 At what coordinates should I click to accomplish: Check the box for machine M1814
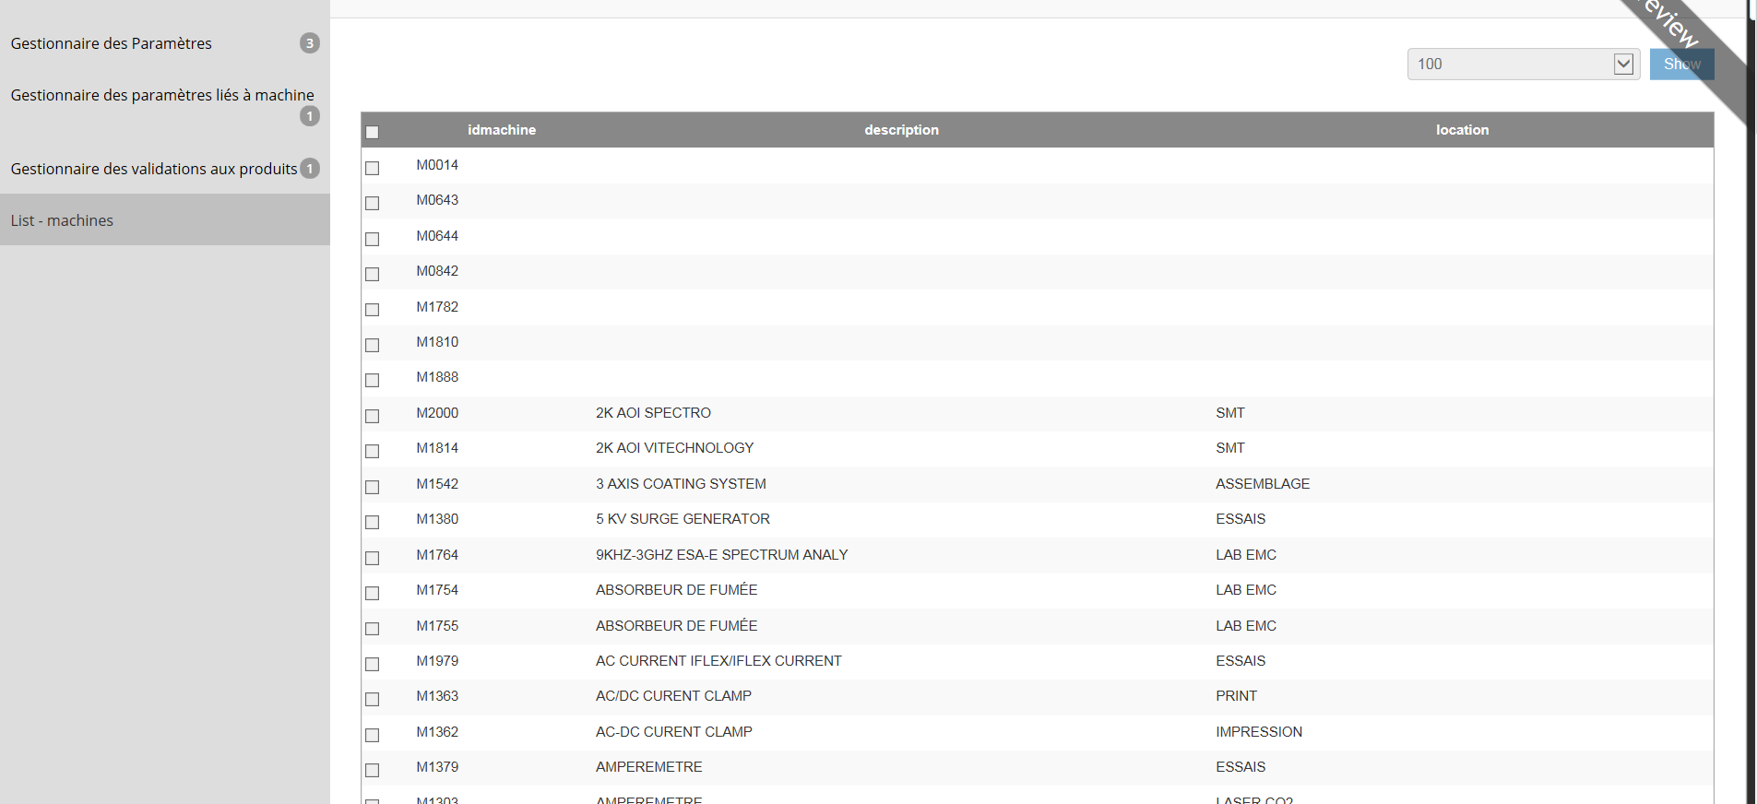pyautogui.click(x=373, y=451)
